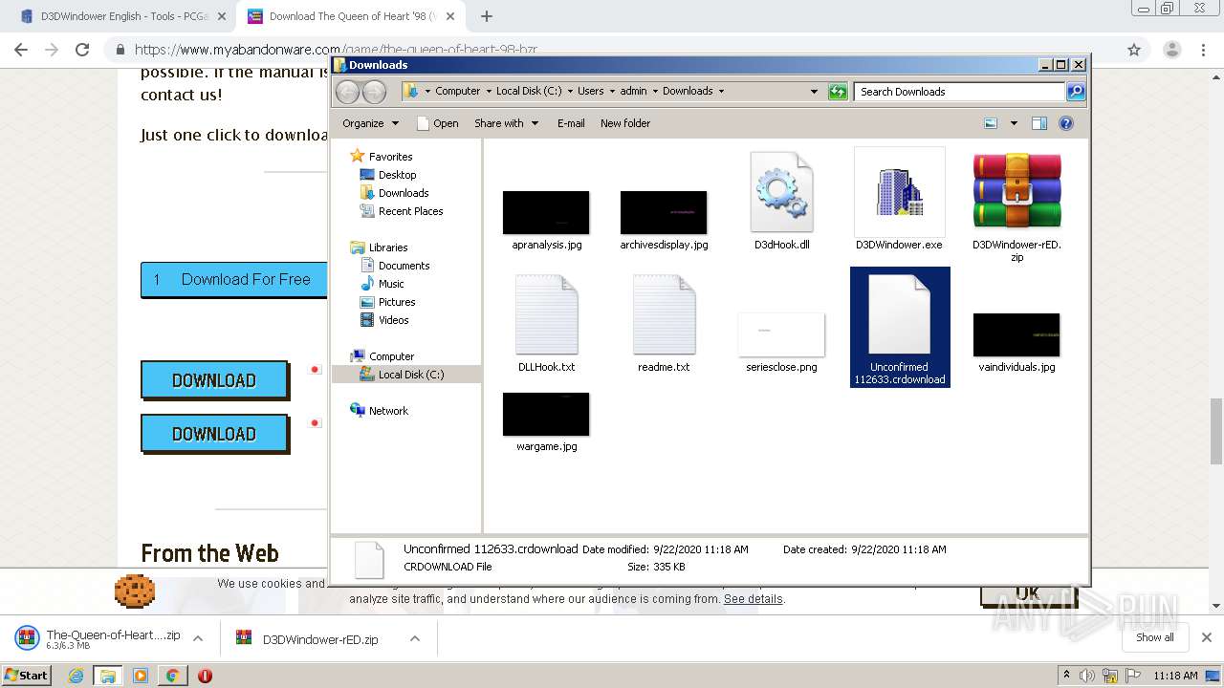The height and width of the screenshot is (688, 1224).
Task: Toggle the preview pane icon
Action: pos(1039,123)
